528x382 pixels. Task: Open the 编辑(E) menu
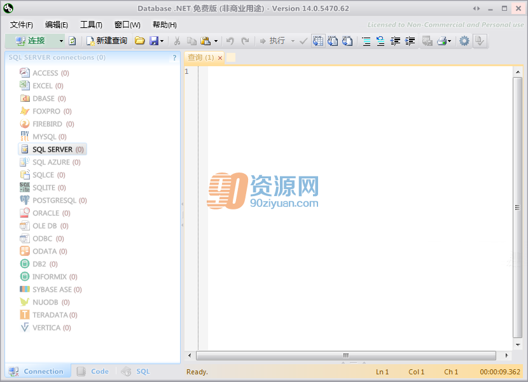click(x=56, y=25)
